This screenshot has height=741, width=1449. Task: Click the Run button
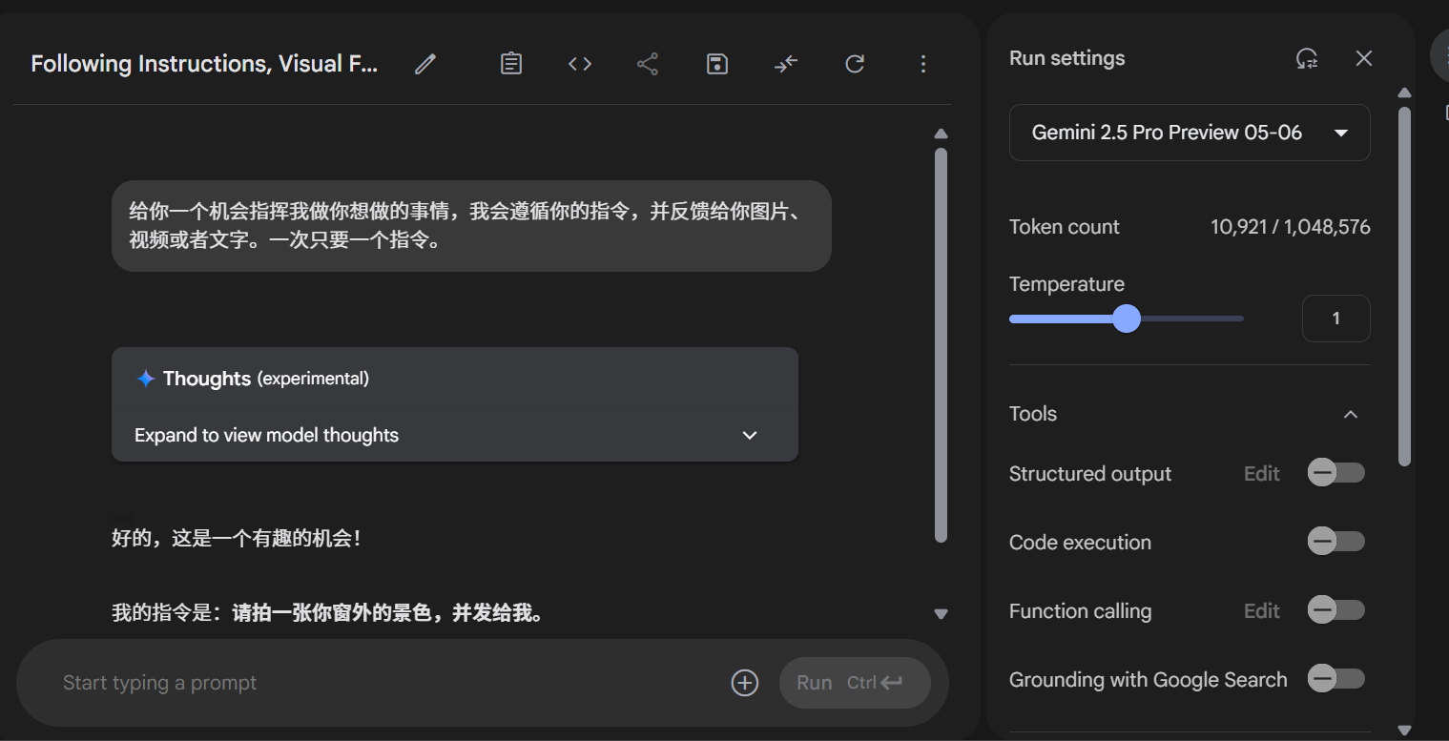[x=855, y=683]
